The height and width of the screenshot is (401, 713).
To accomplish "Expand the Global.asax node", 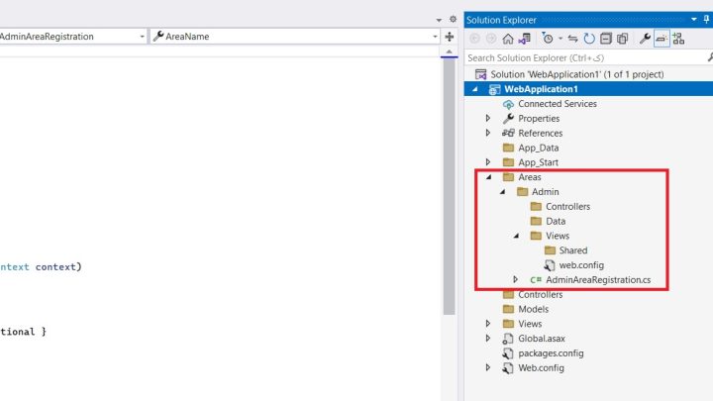I will click(488, 339).
